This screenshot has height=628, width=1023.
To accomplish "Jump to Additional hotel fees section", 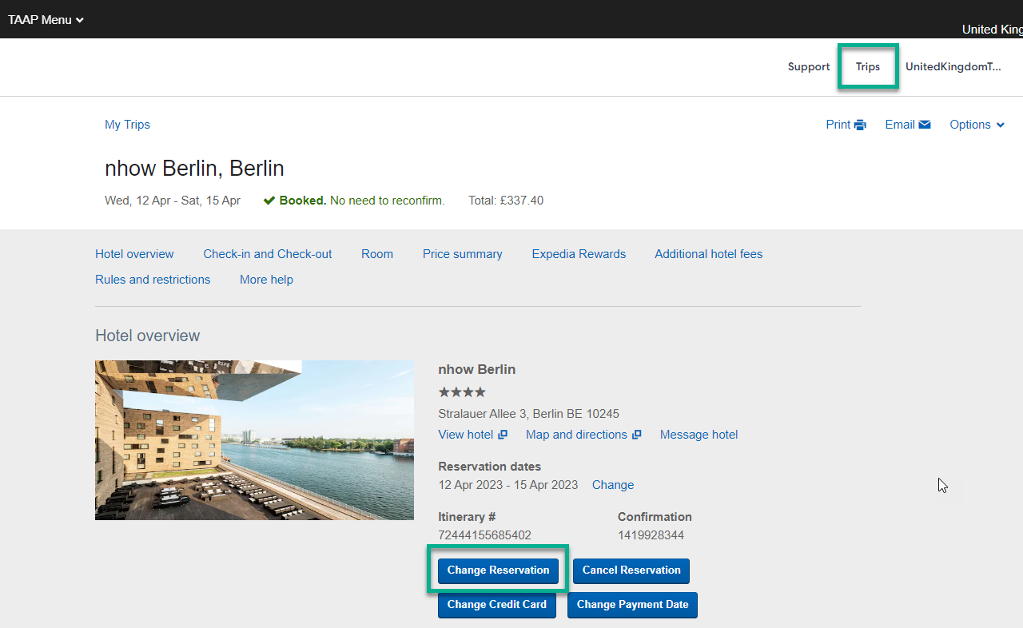I will (709, 253).
